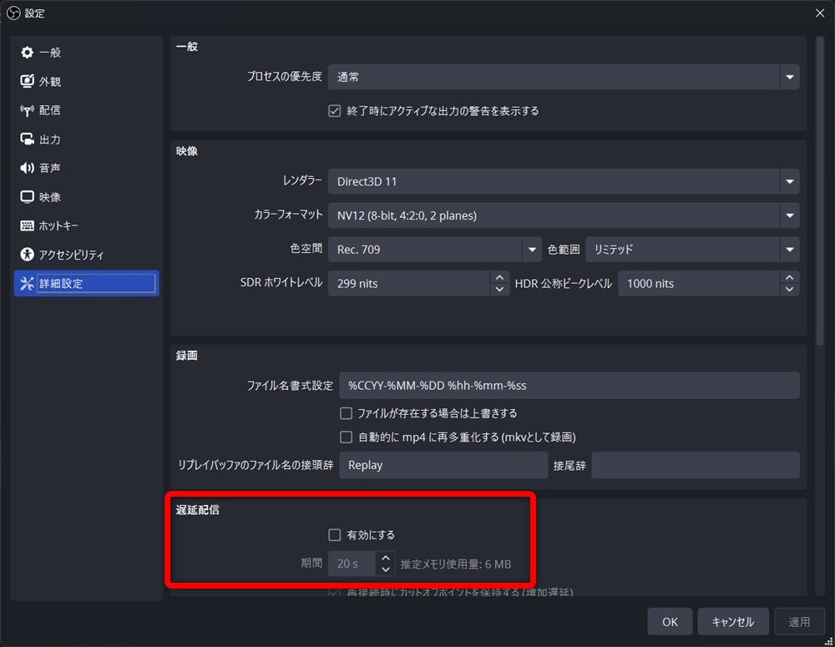Enable 遅延配信 有効にする checkbox
Viewport: 835px width, 647px height.
click(335, 534)
